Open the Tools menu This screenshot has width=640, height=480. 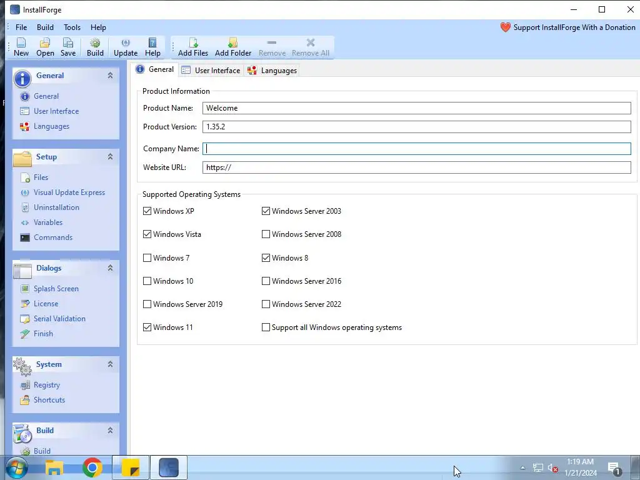tap(72, 27)
